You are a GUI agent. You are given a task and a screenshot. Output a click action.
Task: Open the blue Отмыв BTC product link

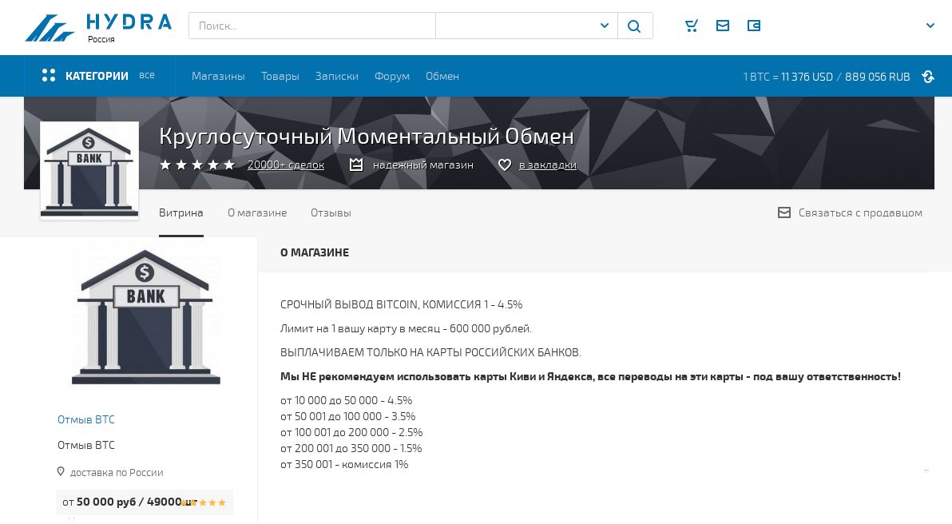click(85, 419)
